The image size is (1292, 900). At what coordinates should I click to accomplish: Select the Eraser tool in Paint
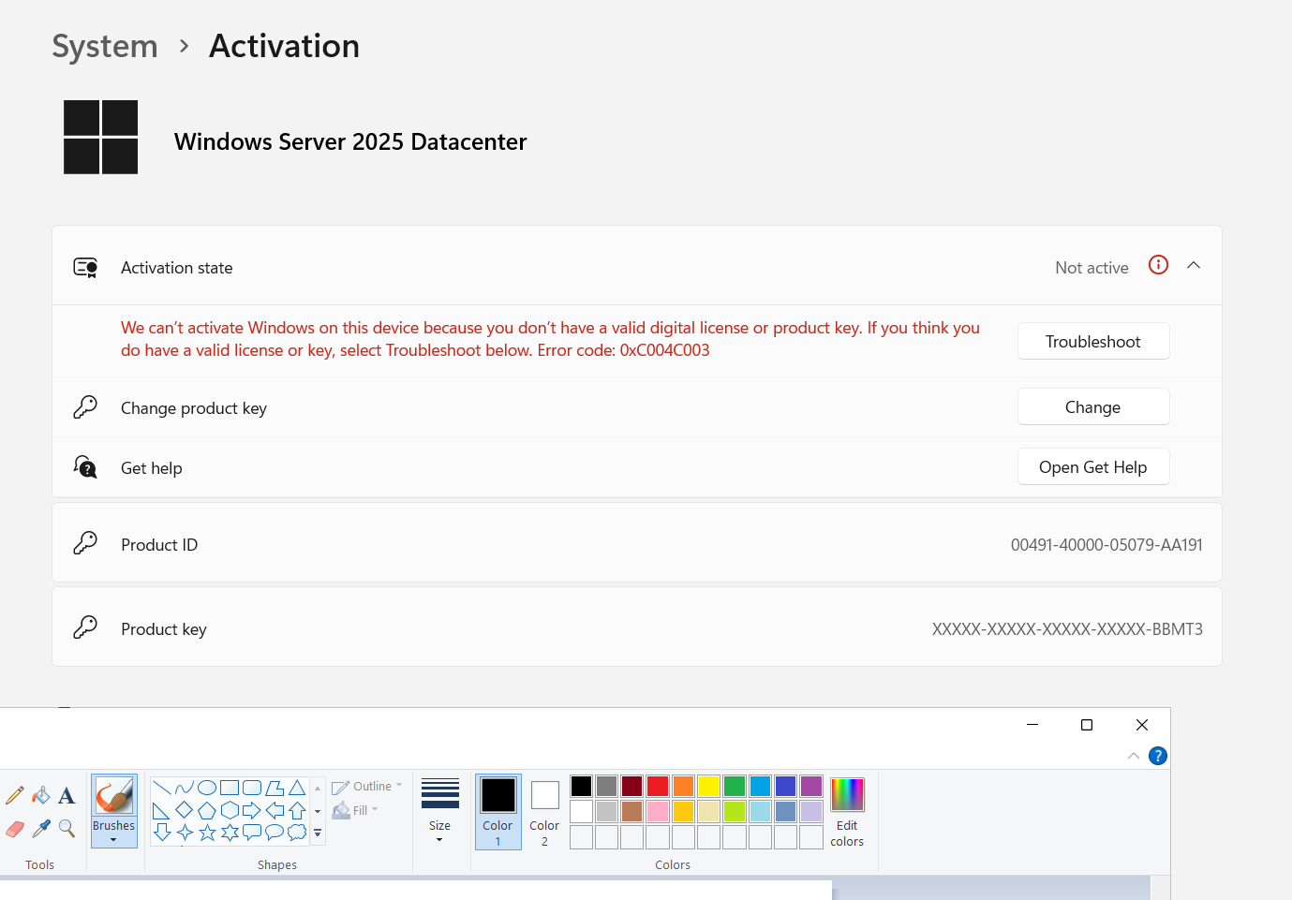15,829
